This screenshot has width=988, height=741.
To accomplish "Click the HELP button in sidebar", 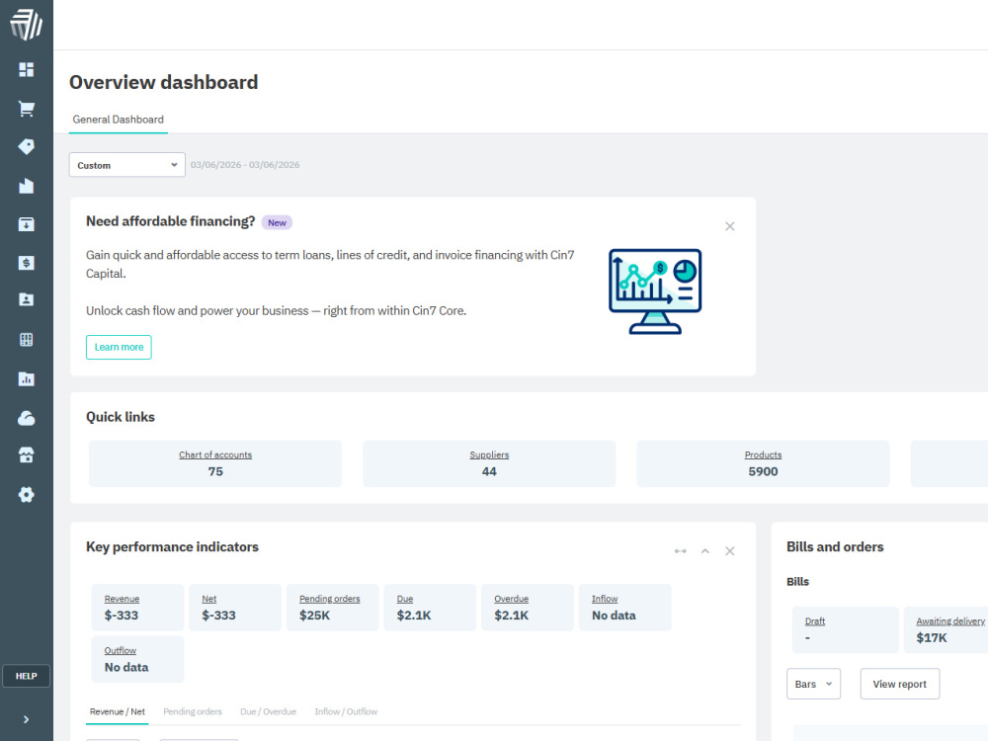I will (x=26, y=676).
